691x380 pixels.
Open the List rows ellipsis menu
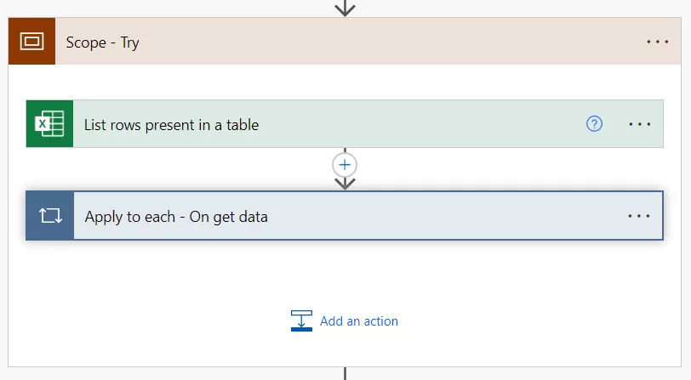pyautogui.click(x=639, y=124)
